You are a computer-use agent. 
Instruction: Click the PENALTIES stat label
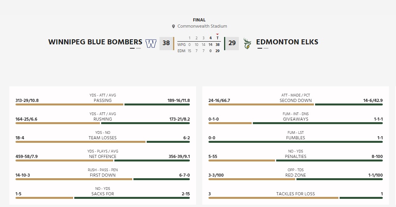(296, 156)
